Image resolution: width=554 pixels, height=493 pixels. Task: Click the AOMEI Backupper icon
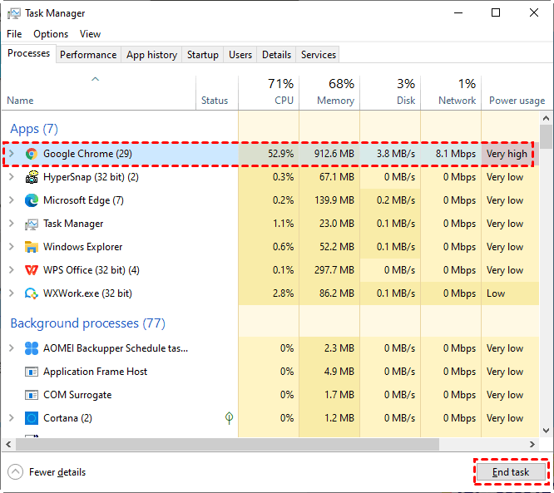pyautogui.click(x=32, y=348)
